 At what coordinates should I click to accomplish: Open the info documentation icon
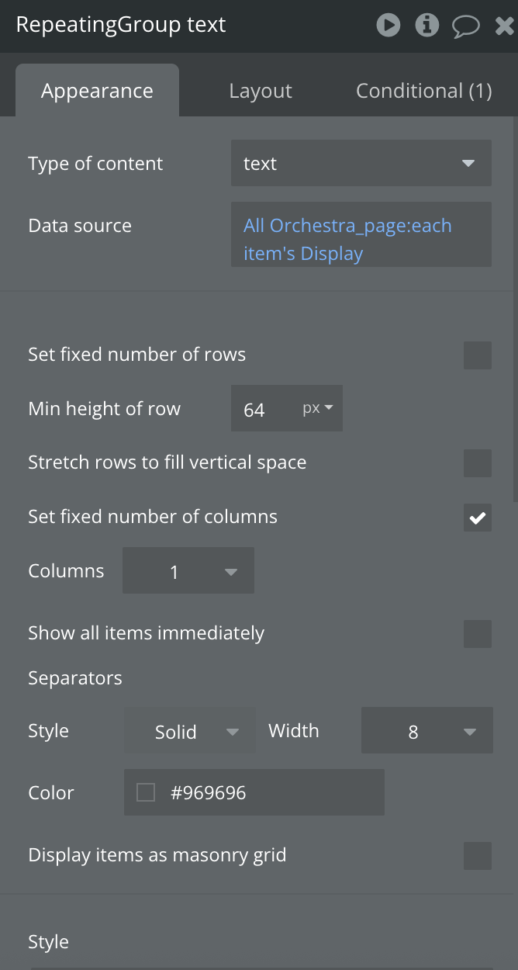click(426, 26)
